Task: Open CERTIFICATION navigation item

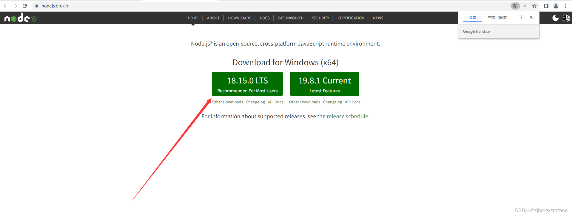Action: (351, 18)
